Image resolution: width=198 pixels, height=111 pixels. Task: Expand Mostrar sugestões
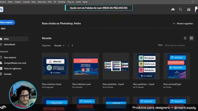click(183, 23)
